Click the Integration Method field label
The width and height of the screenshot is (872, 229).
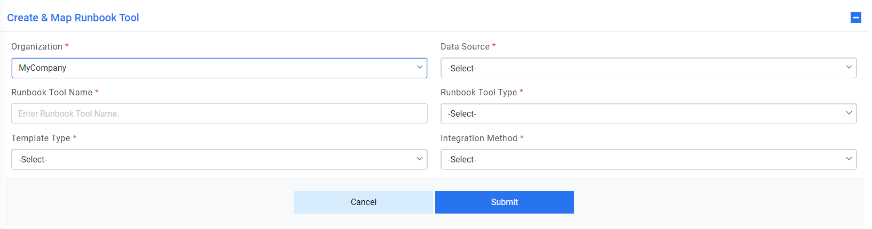(479, 138)
